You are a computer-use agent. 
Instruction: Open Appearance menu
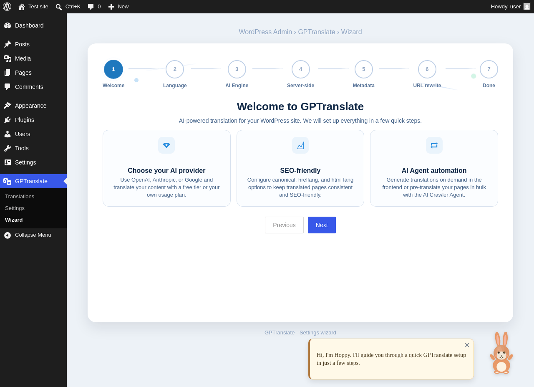pyautogui.click(x=33, y=106)
